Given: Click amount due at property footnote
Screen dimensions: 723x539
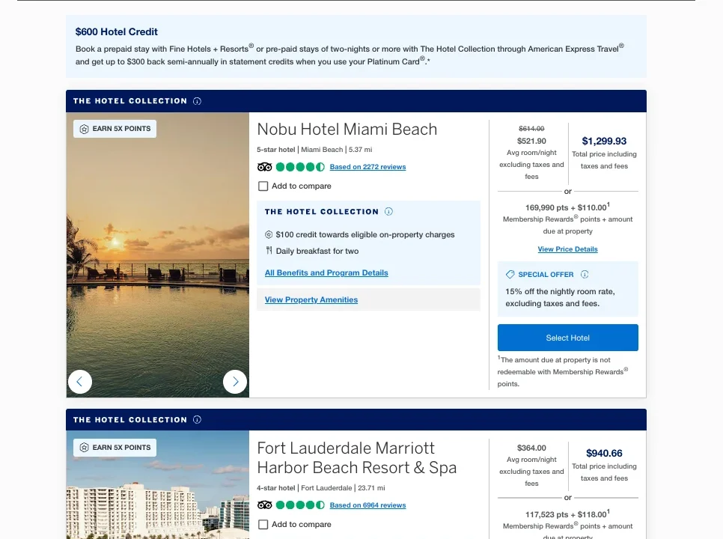Looking at the screenshot, I should click(563, 371).
